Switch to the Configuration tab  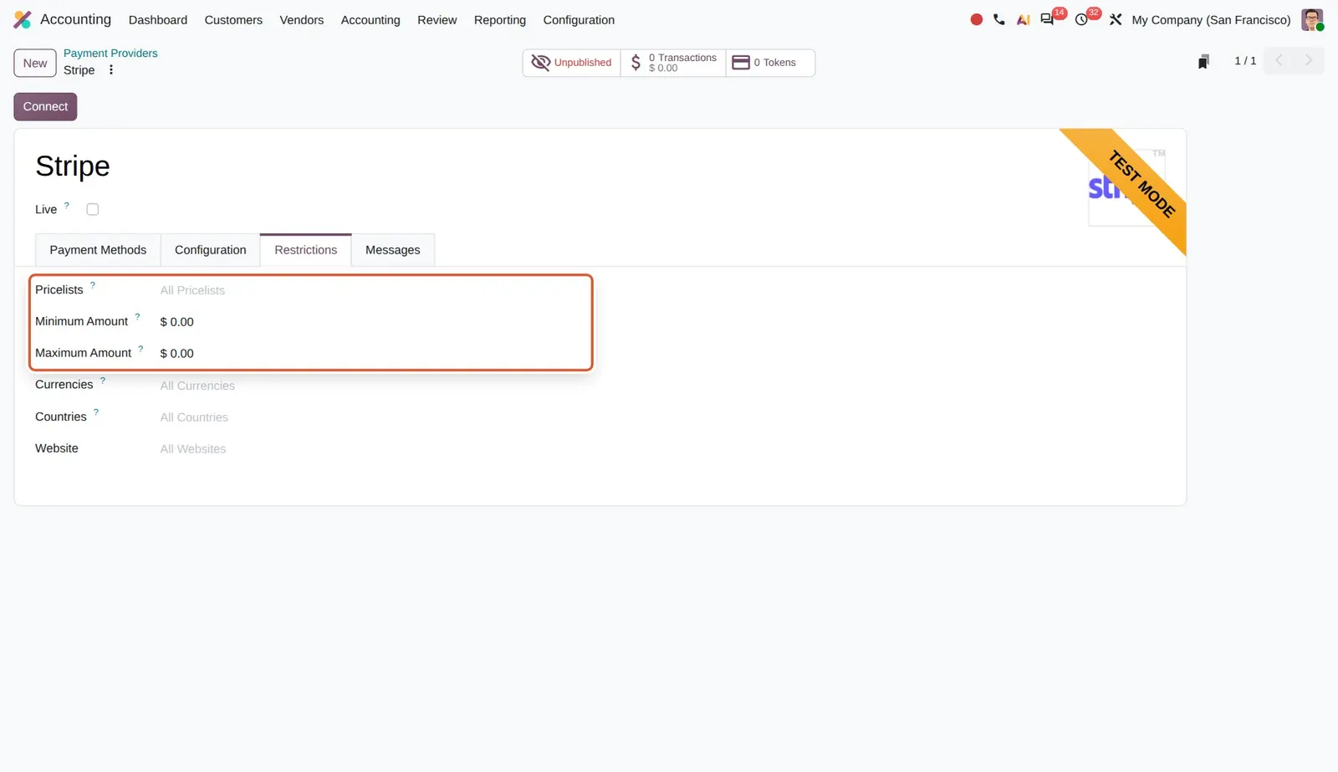[x=211, y=250]
